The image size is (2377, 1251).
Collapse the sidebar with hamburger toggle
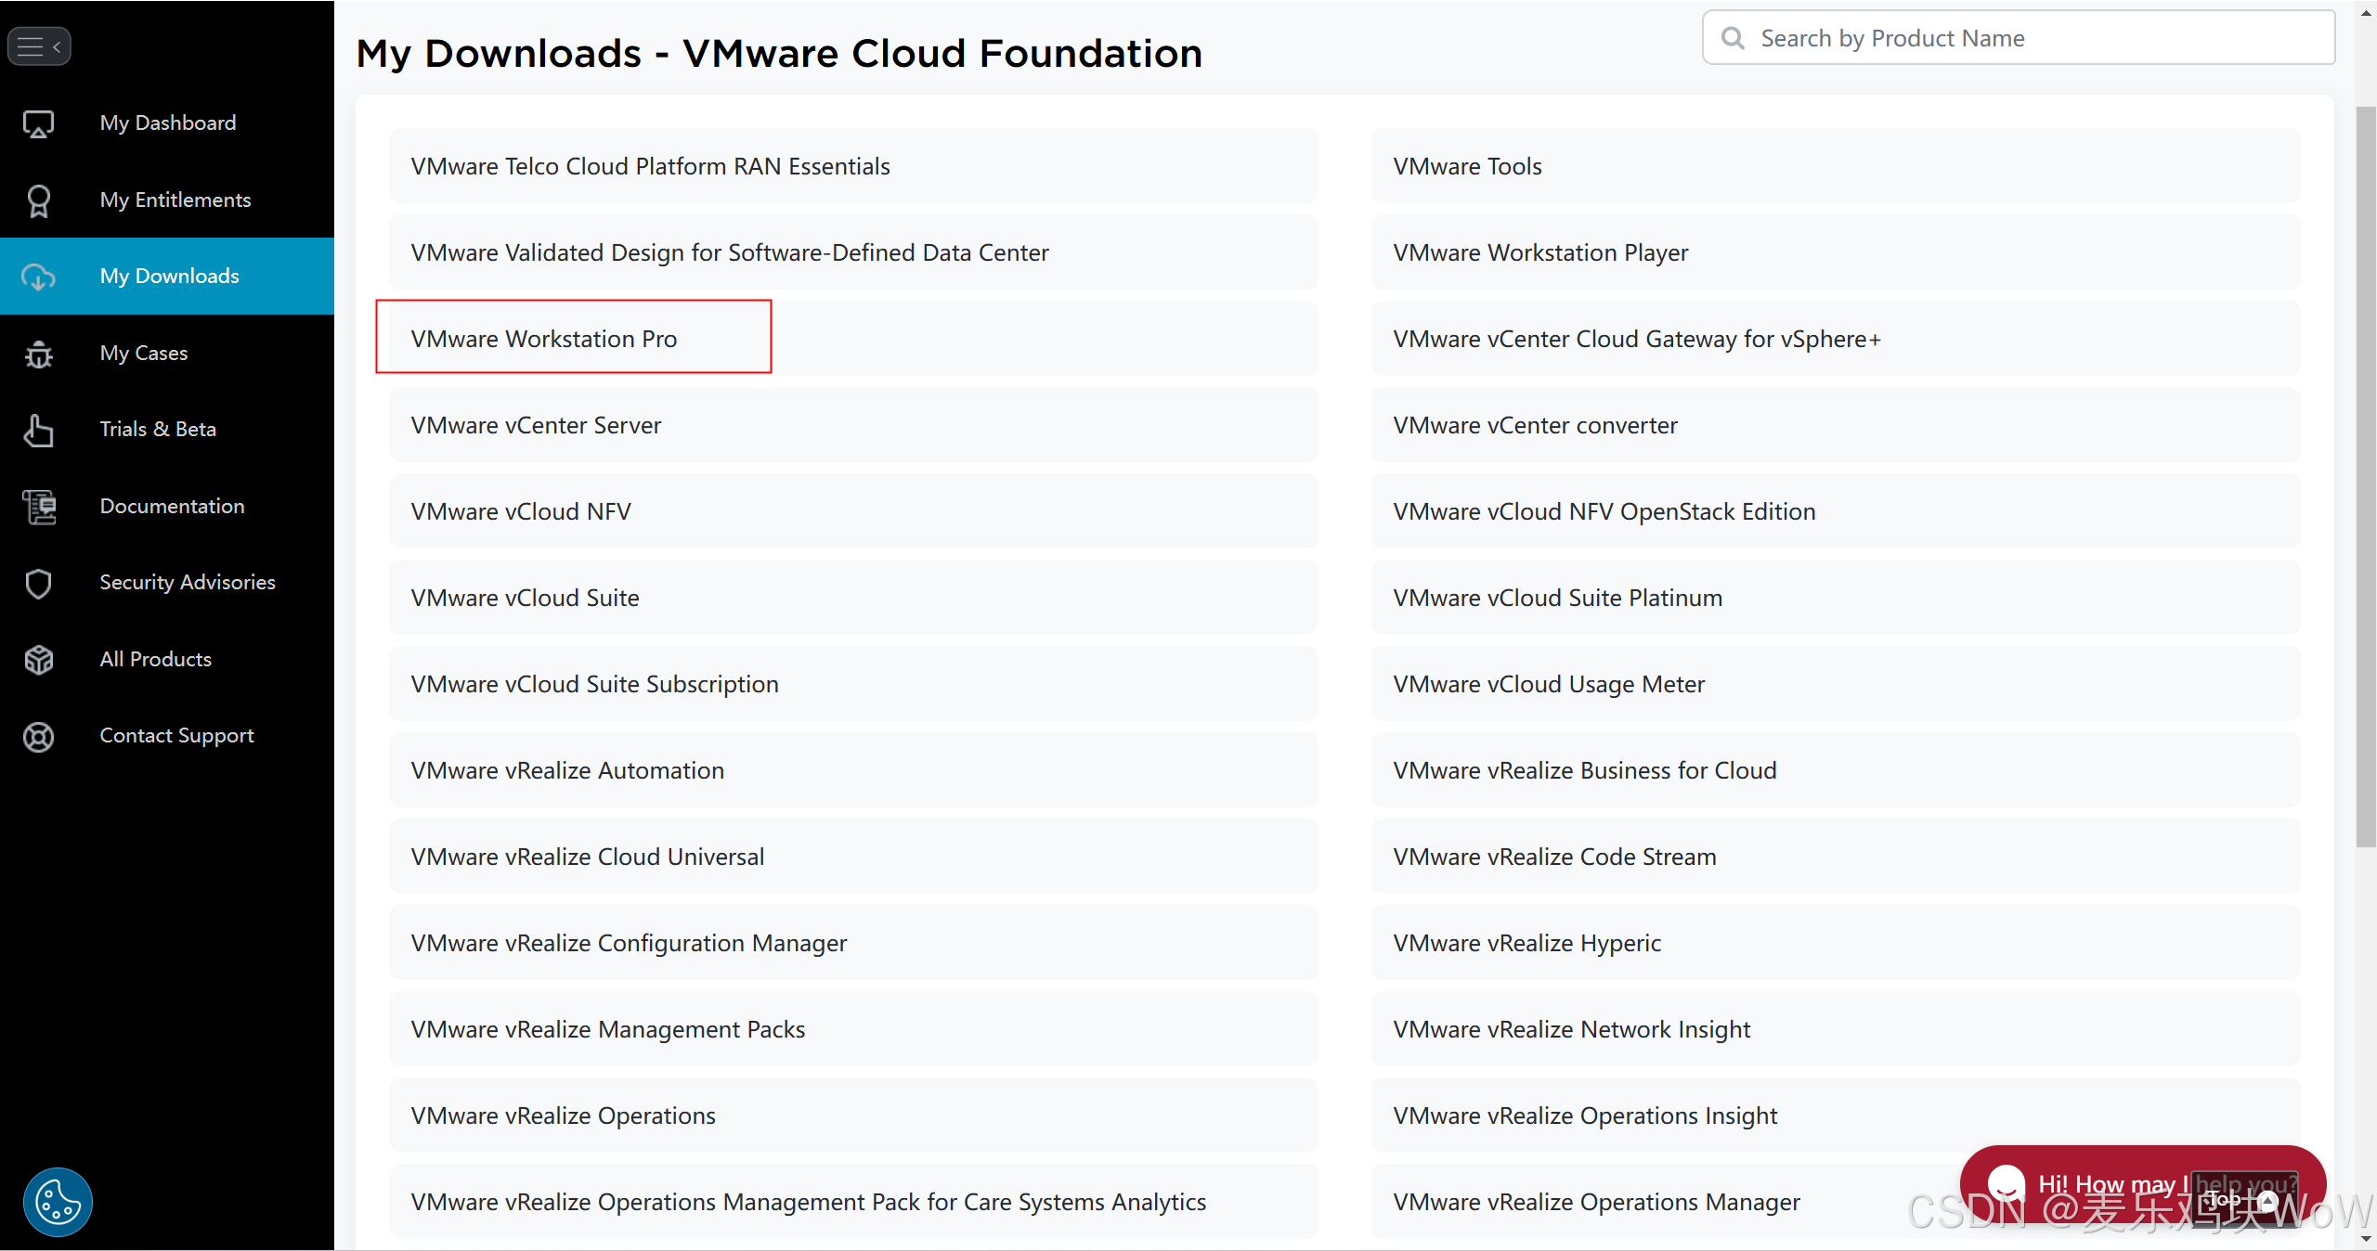coord(39,46)
